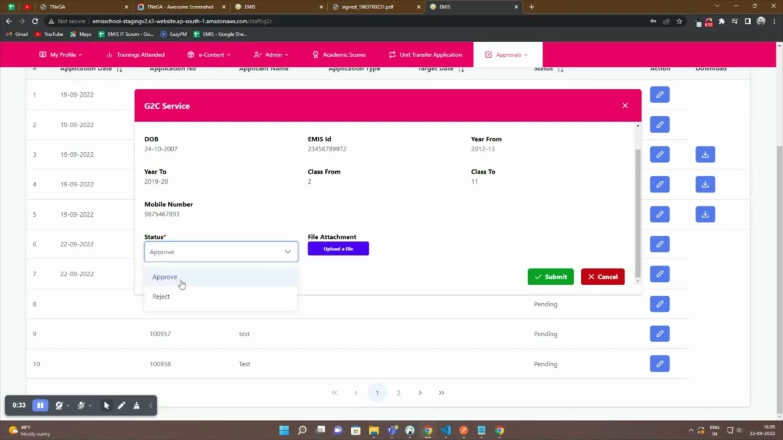Download the file for row 4
Image resolution: width=783 pixels, height=440 pixels.
[705, 185]
